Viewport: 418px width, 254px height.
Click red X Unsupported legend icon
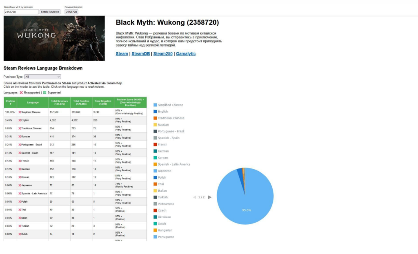click(21, 93)
